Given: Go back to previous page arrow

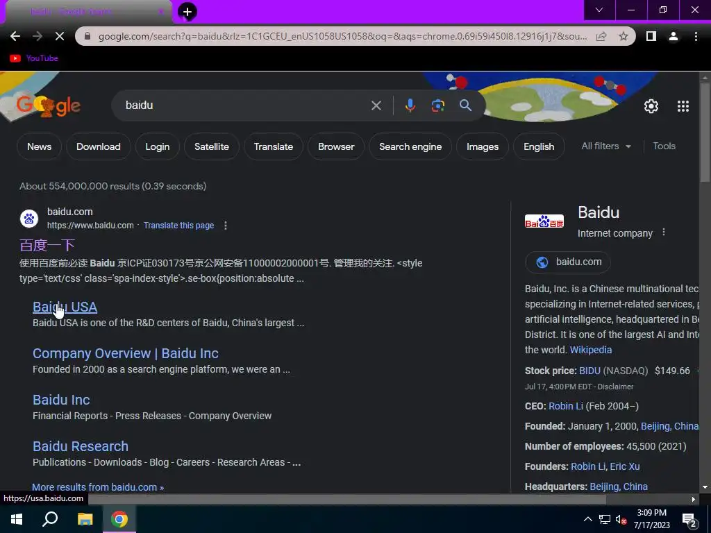Looking at the screenshot, I should (15, 36).
